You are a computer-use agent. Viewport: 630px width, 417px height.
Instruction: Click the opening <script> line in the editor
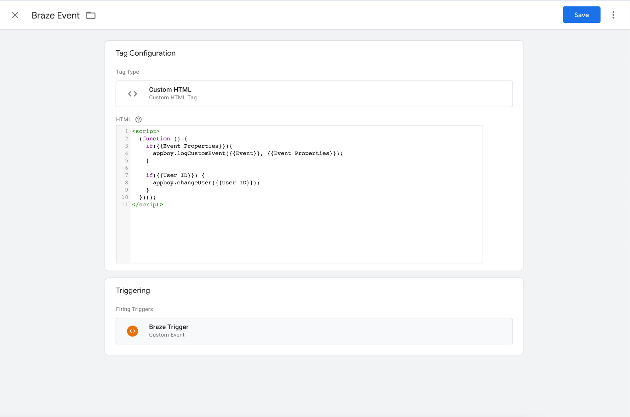(146, 131)
